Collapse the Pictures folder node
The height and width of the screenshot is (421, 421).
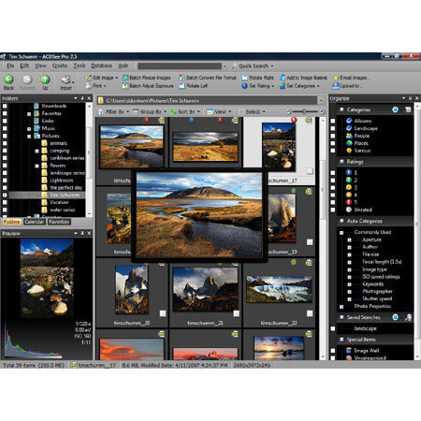click(29, 137)
